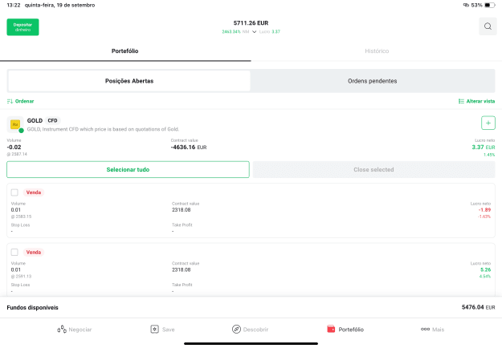Open the Mais three-dots icon
Viewport: 502px width, 348px height.
click(425, 329)
